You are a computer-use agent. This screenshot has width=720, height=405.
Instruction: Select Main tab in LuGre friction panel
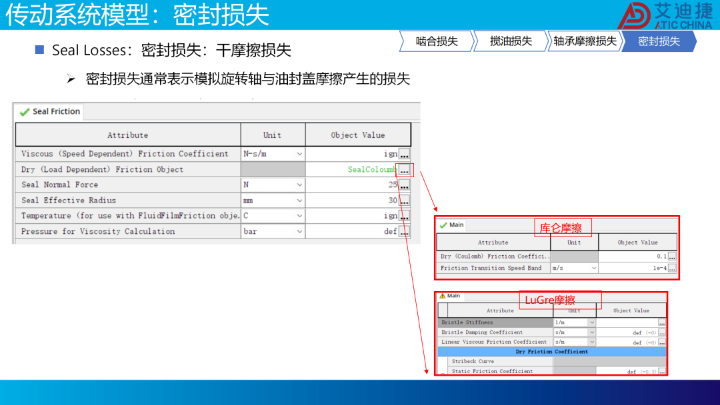coord(450,296)
